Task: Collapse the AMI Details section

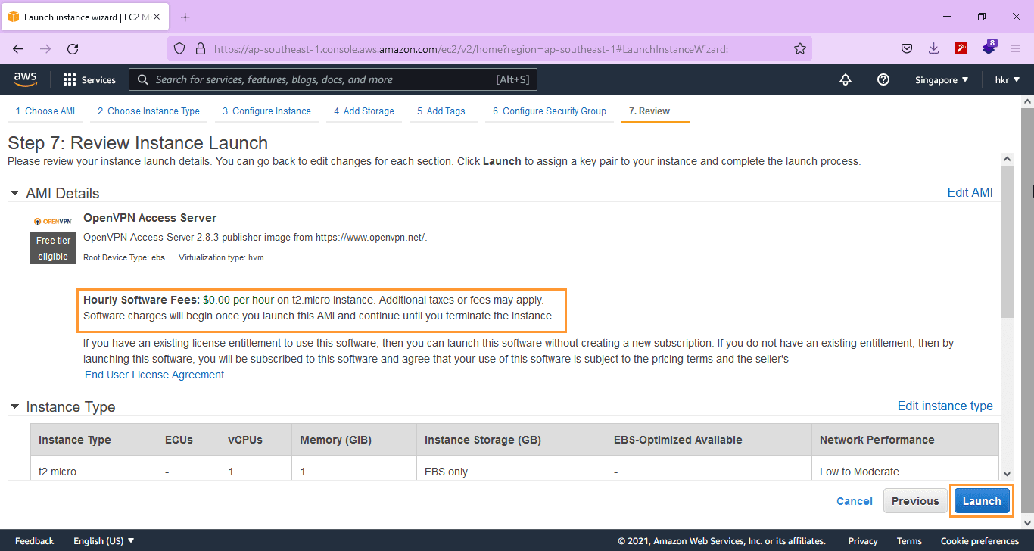Action: [x=14, y=193]
